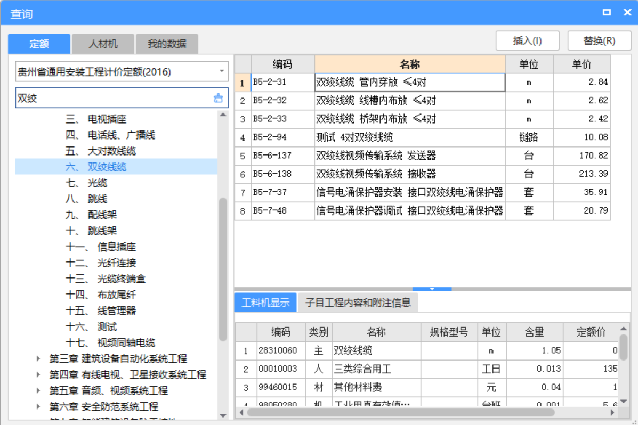Expand 第四章 有线电视、卫星接收系统工程 node
638x425 pixels.
click(38, 374)
